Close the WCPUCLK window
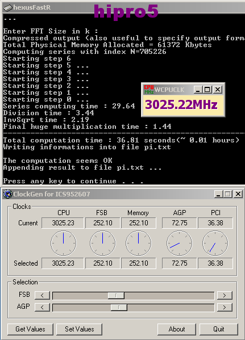 (x=217, y=90)
